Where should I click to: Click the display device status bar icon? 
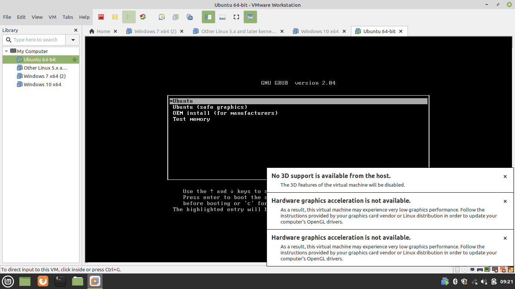click(x=495, y=269)
